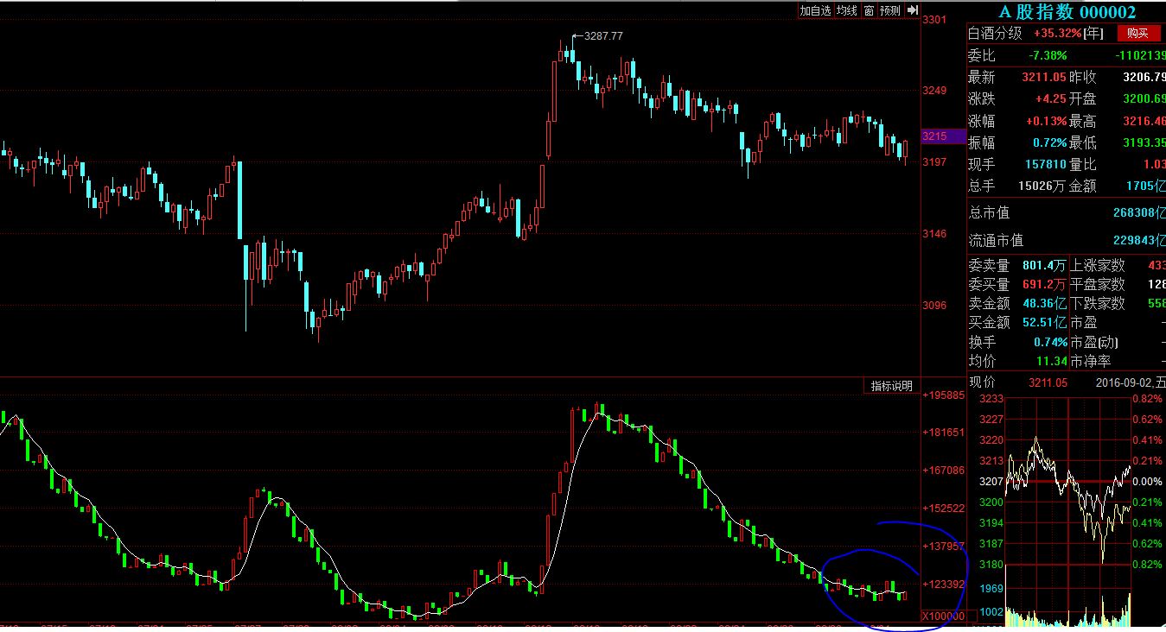
Task: Click the 卖金额 value 48.36亿
Action: click(1044, 304)
